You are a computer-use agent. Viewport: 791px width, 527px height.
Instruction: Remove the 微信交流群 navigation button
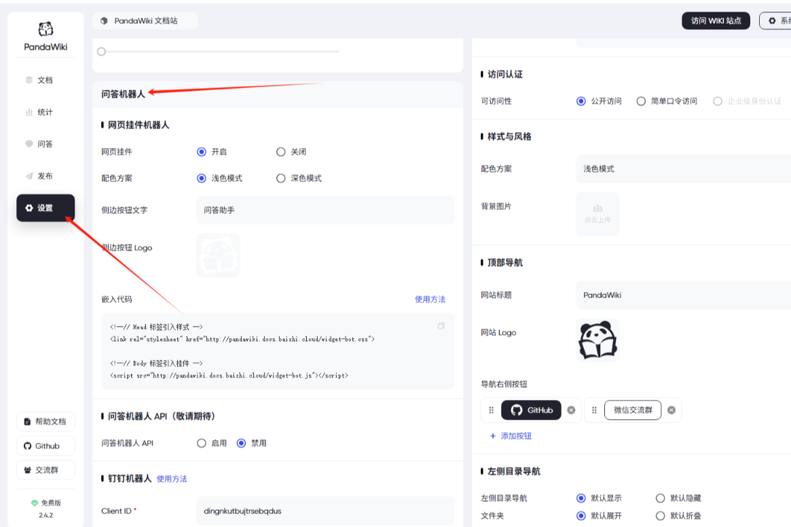(x=672, y=410)
